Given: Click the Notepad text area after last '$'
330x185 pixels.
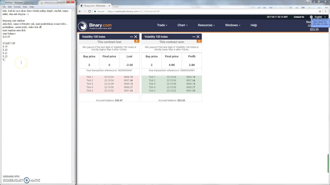Looking at the screenshot, I should 5,60.
